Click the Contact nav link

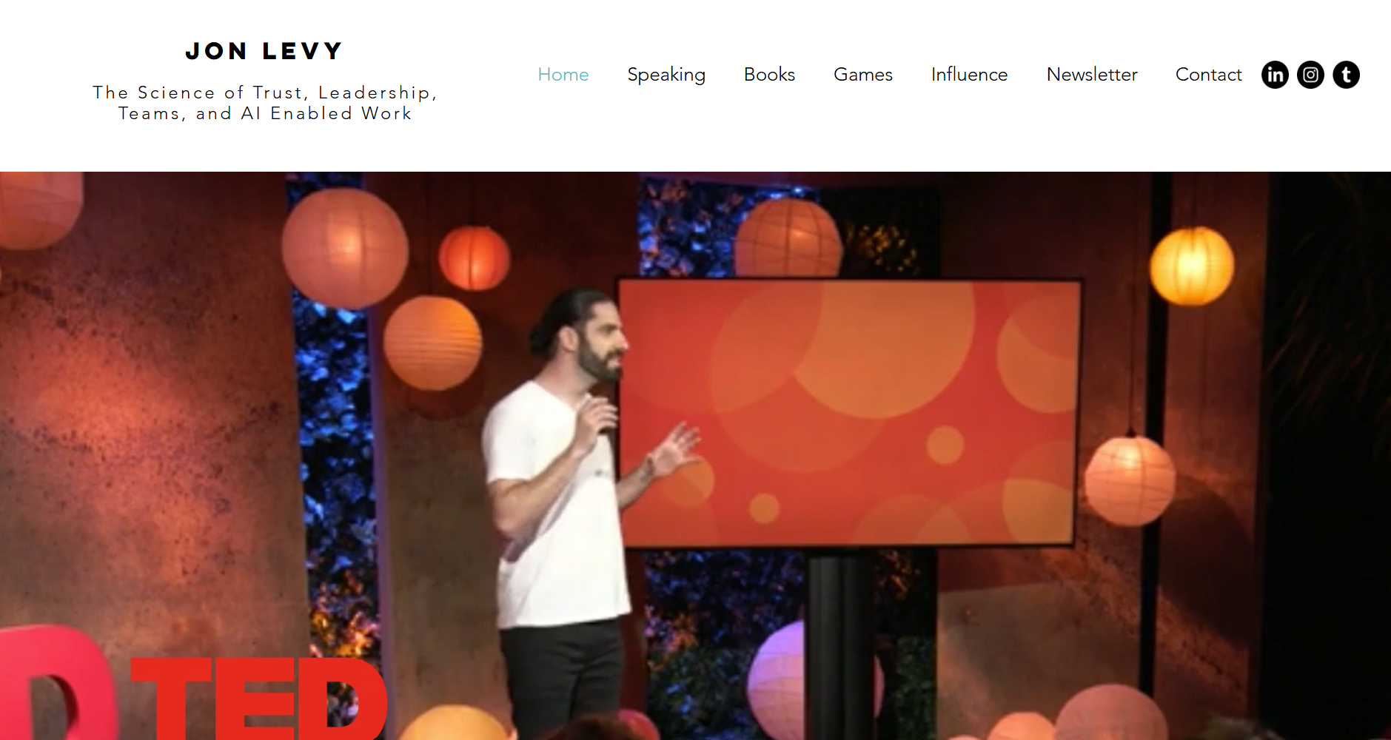[x=1208, y=75]
